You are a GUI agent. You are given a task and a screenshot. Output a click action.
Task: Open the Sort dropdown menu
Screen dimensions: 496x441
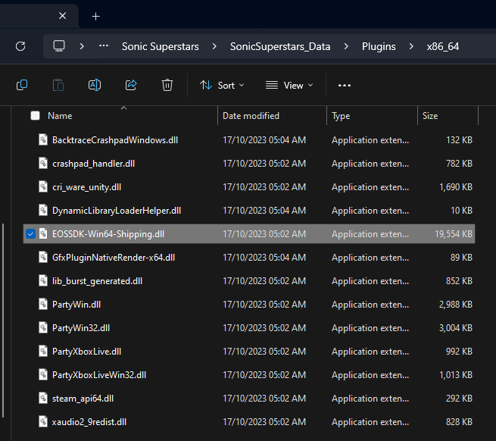pos(222,85)
